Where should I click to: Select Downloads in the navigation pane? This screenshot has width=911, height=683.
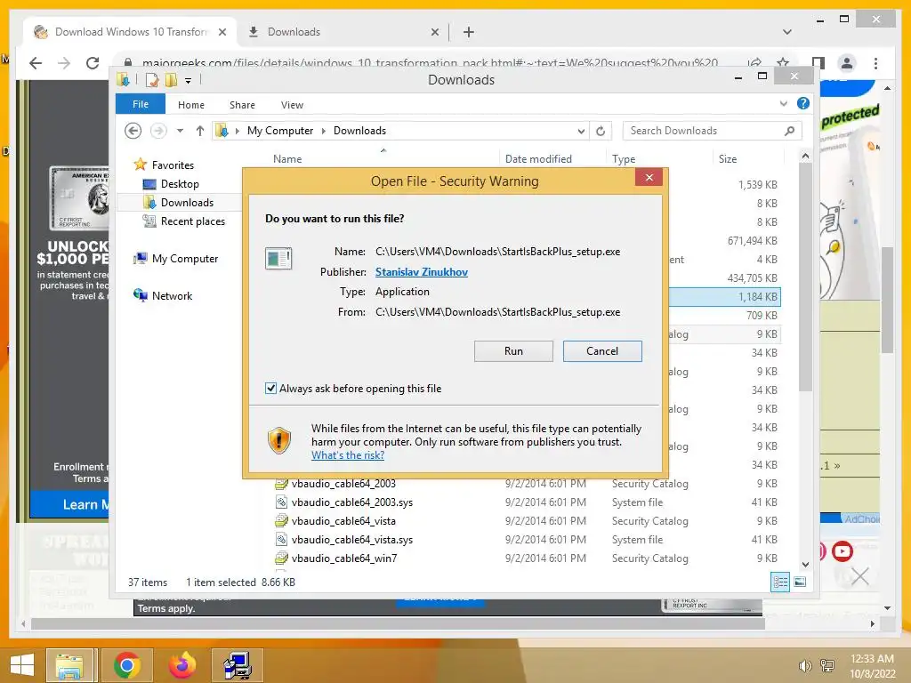pos(187,202)
